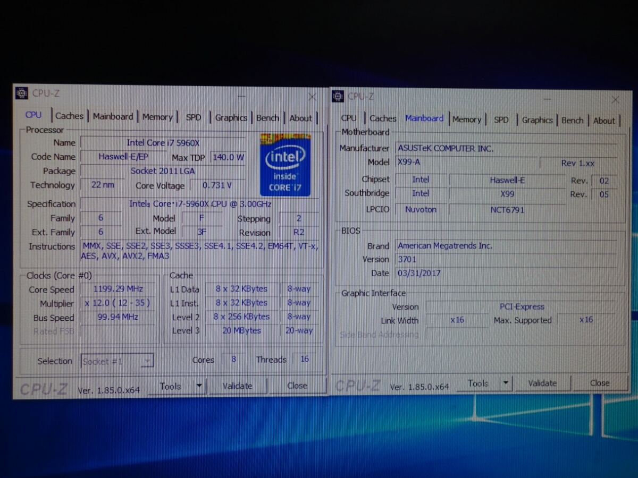The width and height of the screenshot is (638, 478).
Task: Switch to Memory tab in left CPU-Z window
Action: pos(157,117)
